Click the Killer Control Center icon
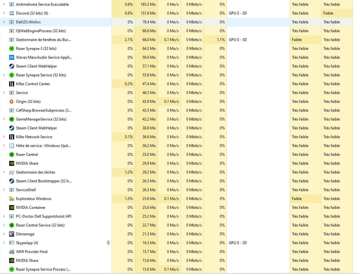 coord(12,84)
